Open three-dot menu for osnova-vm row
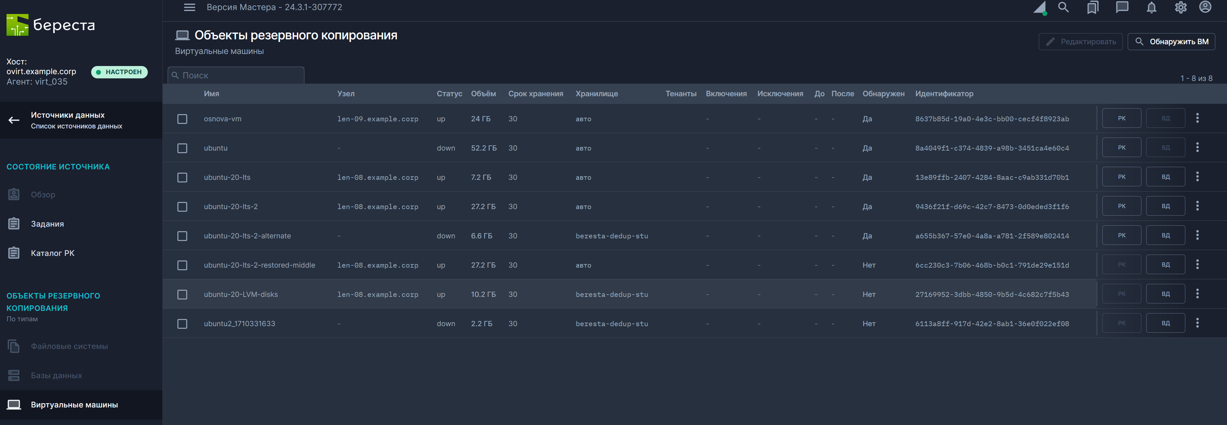 (x=1197, y=118)
